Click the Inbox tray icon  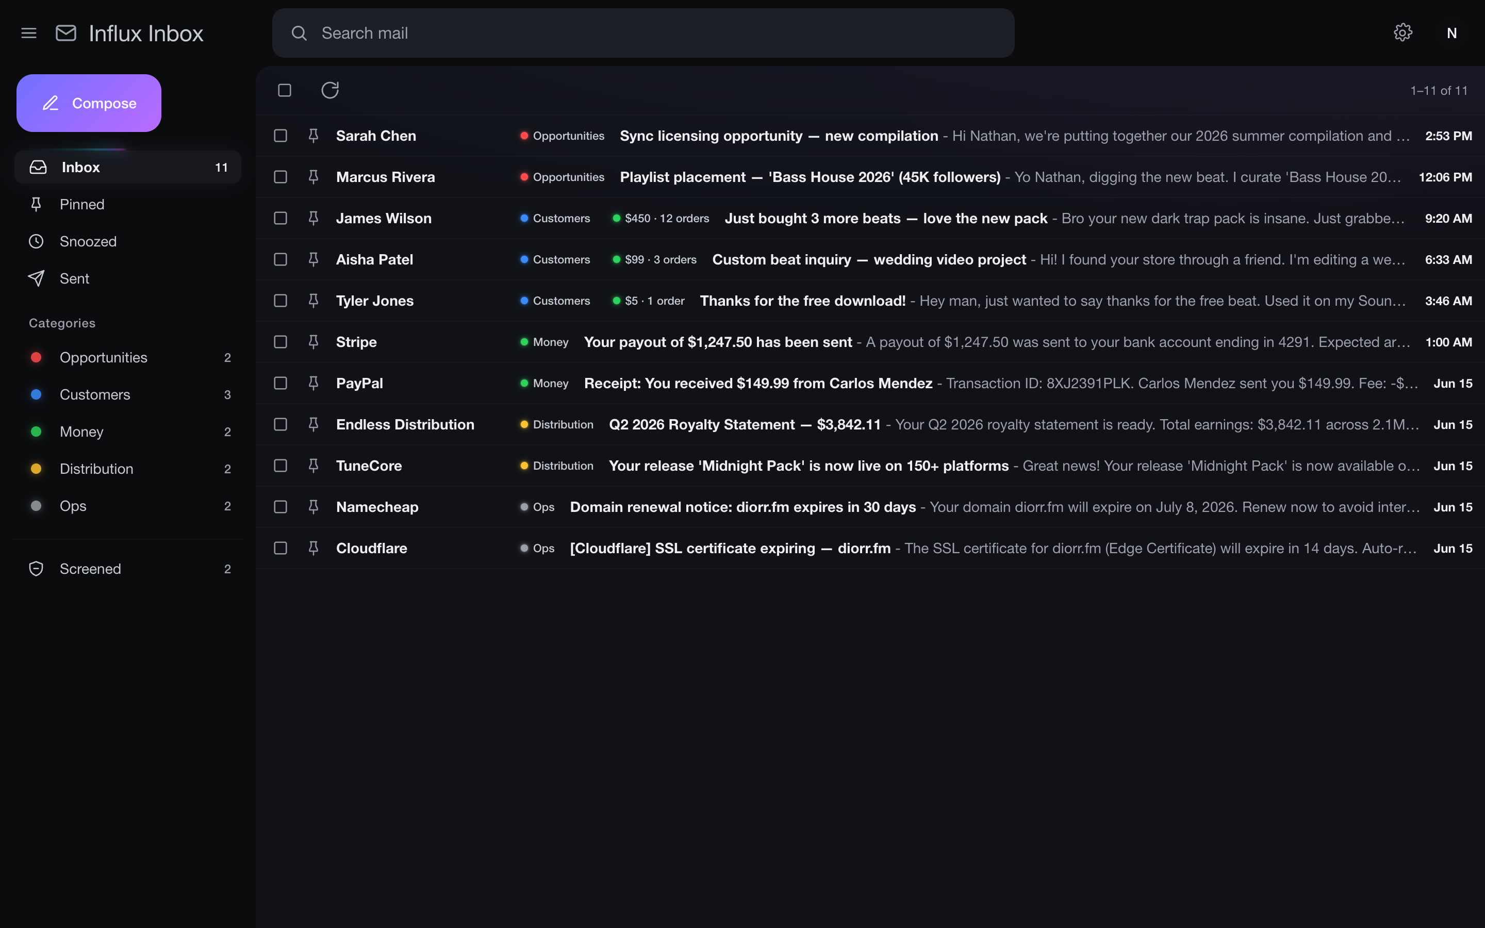tap(38, 167)
